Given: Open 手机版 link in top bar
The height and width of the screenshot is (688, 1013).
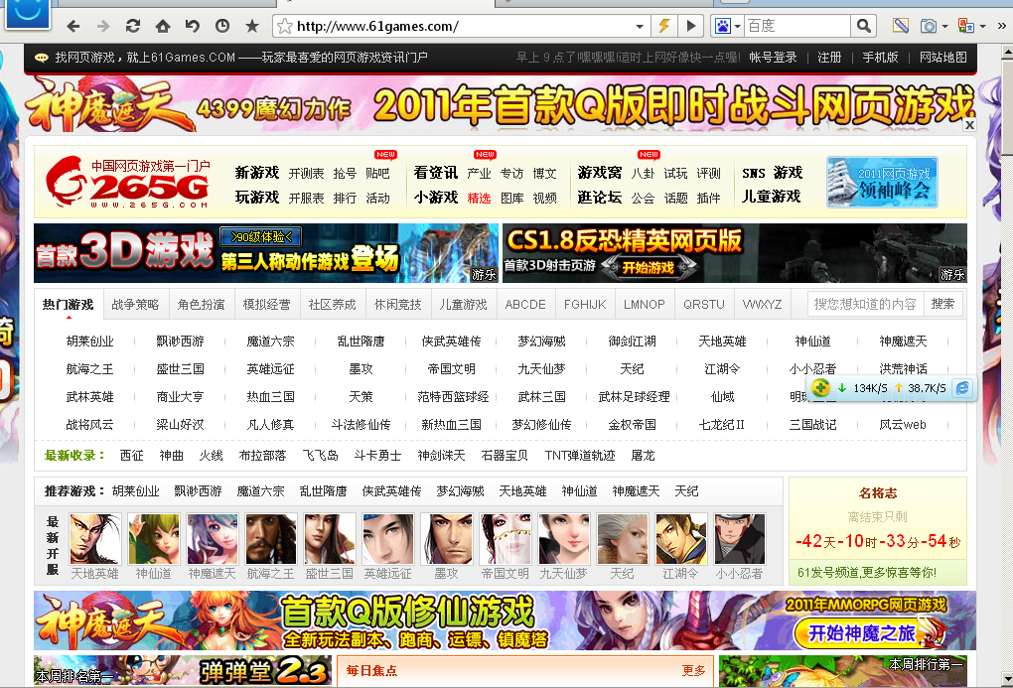Looking at the screenshot, I should (880, 58).
